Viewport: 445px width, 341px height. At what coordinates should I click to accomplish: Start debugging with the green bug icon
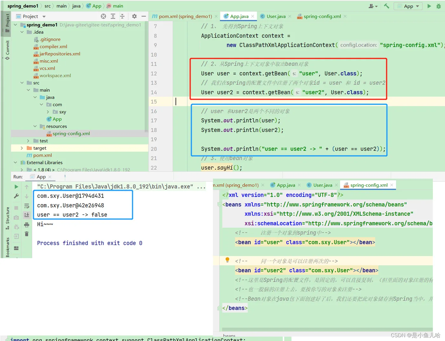[x=439, y=6]
